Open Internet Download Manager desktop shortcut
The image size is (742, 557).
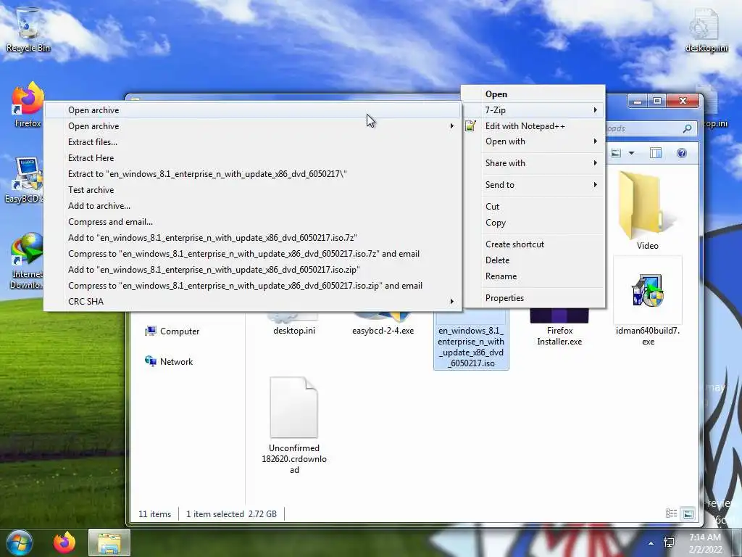(x=27, y=260)
